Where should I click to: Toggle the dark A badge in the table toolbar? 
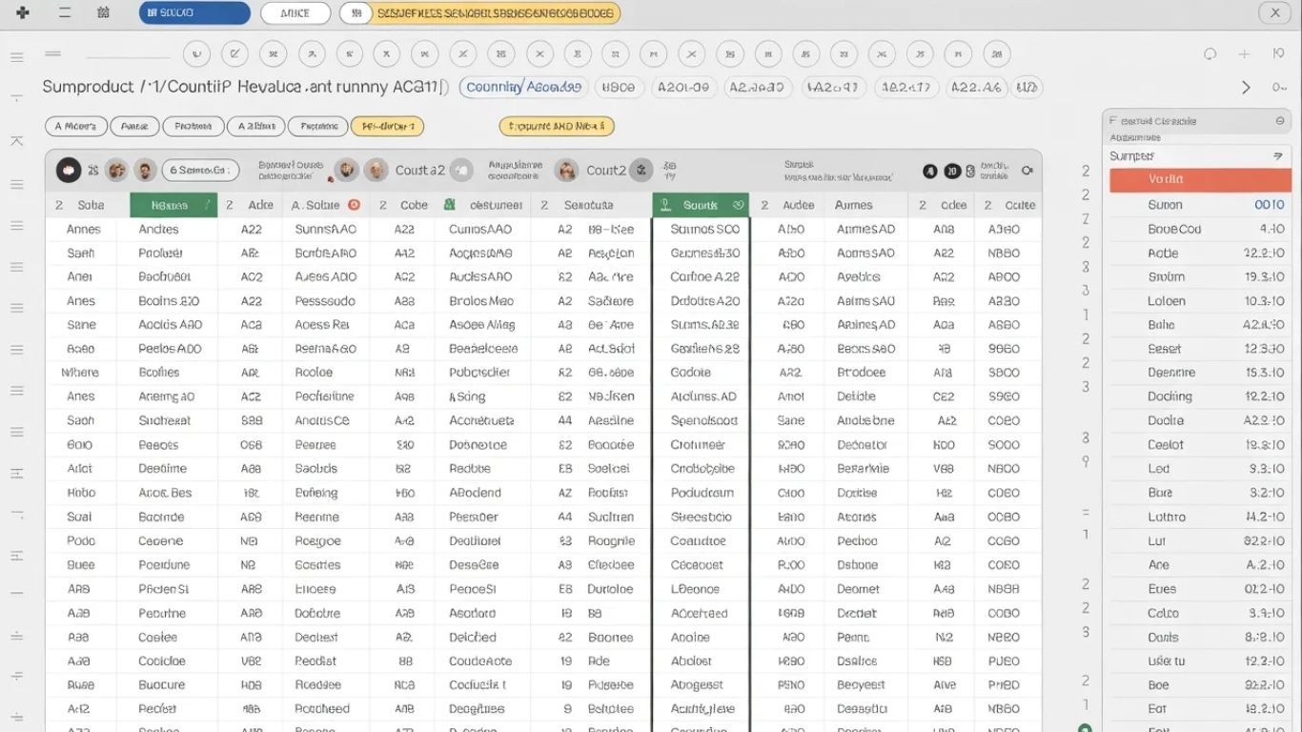(x=929, y=169)
